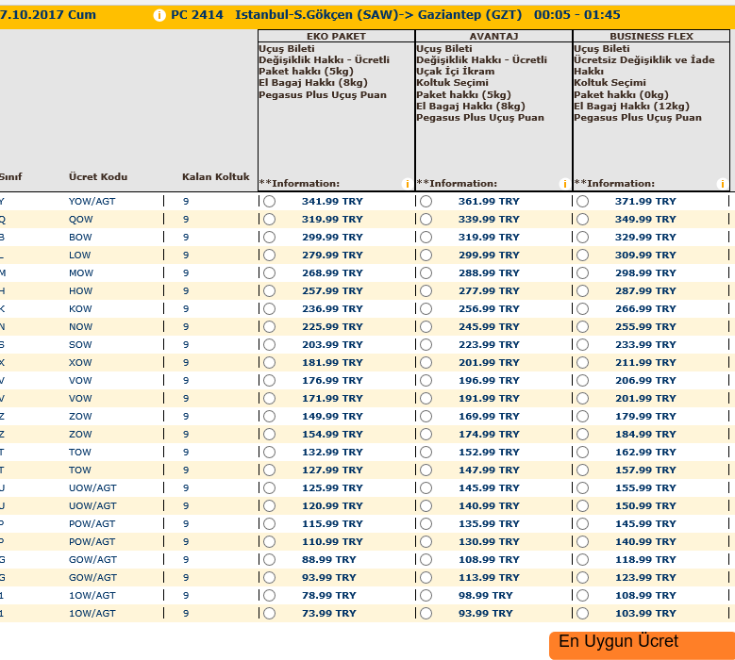Image resolution: width=735 pixels, height=660 pixels.
Task: Click the En Uygun Ücret button
Action: [x=642, y=645]
